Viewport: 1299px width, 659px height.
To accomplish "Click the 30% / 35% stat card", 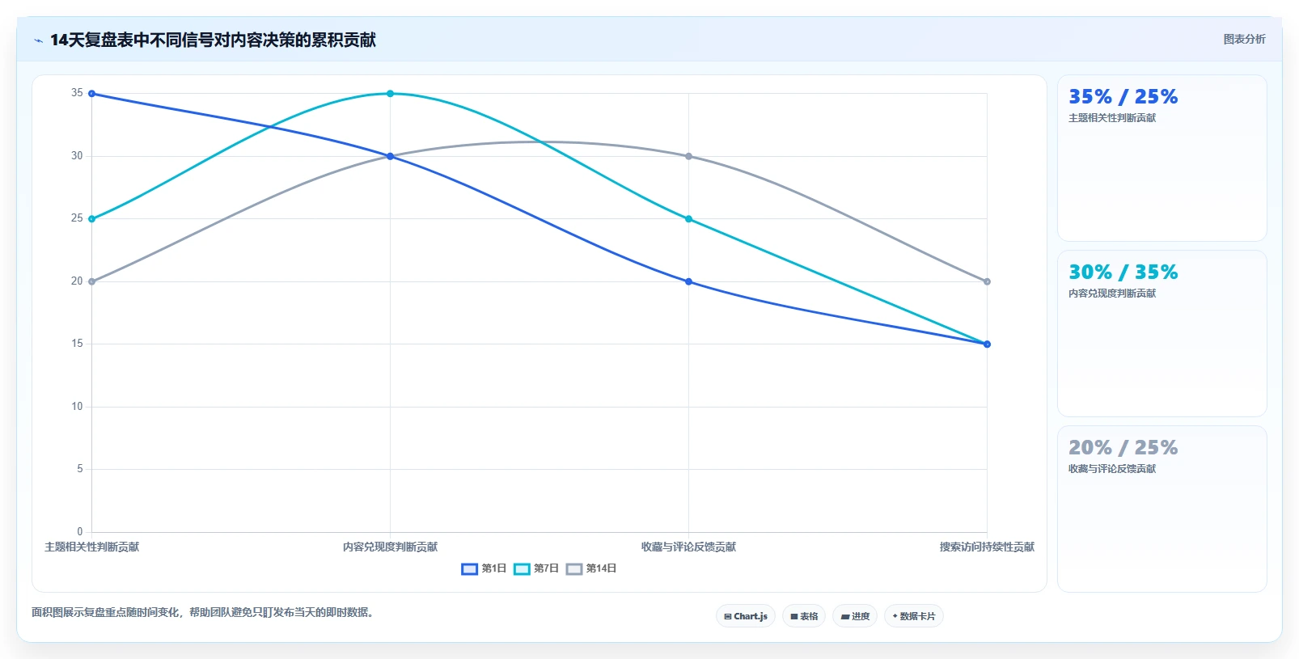I will click(1161, 333).
